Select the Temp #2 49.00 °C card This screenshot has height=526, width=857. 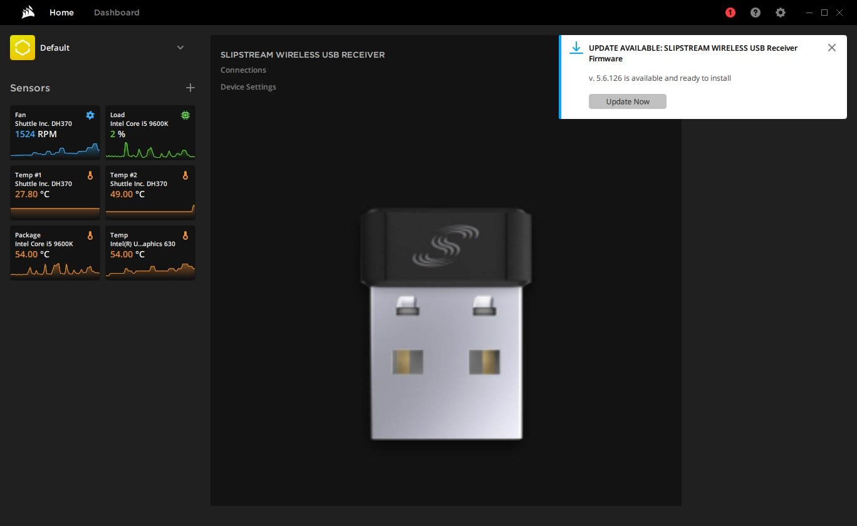(x=150, y=192)
